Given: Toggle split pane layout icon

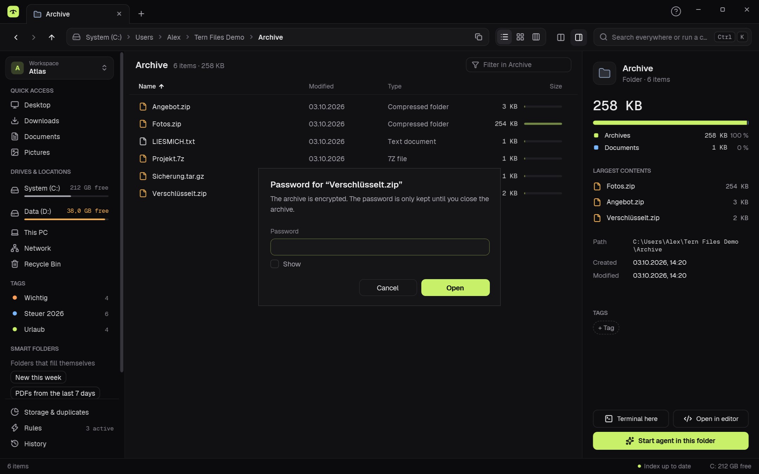Looking at the screenshot, I should [561, 37].
